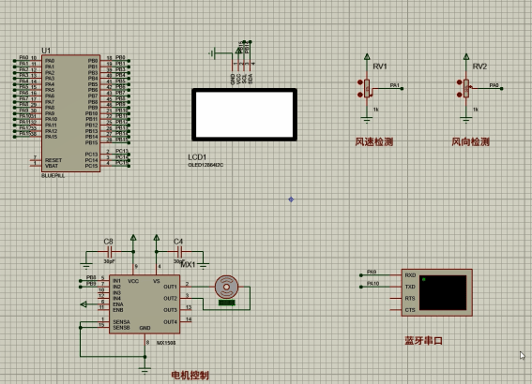Click the PA0 net label on RV2 wiper

click(494, 85)
